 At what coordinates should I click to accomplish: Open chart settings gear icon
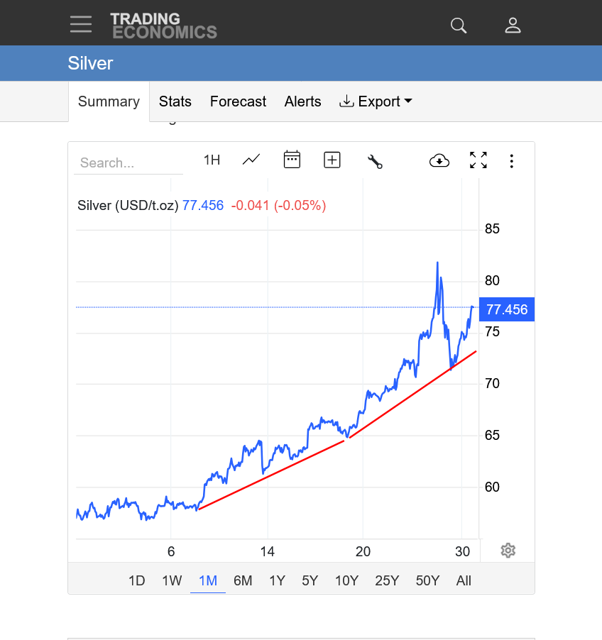508,551
